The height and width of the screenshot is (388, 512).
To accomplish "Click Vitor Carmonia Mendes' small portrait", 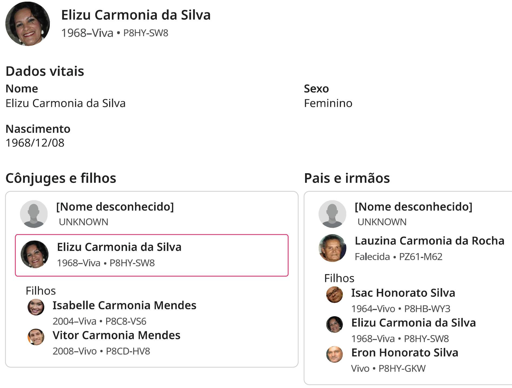I will (x=36, y=337).
